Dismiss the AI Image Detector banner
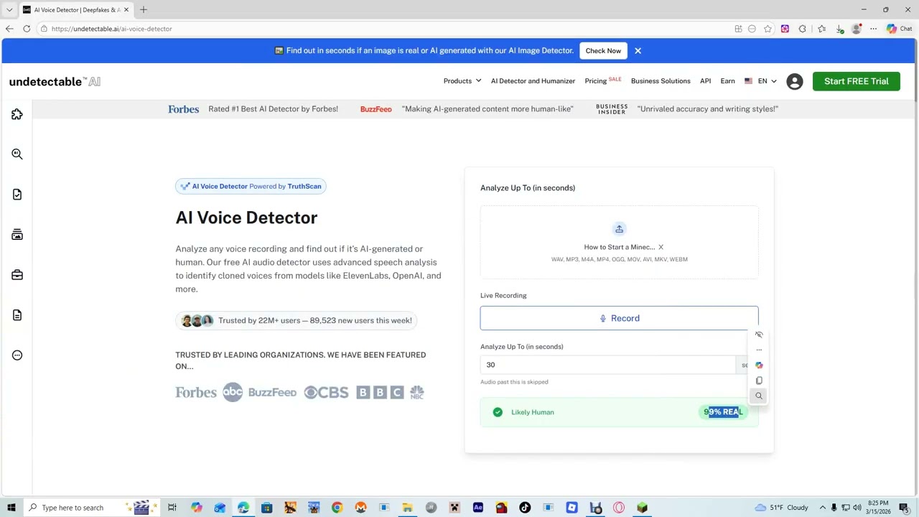Viewport: 919px width, 517px height. pyautogui.click(x=638, y=51)
